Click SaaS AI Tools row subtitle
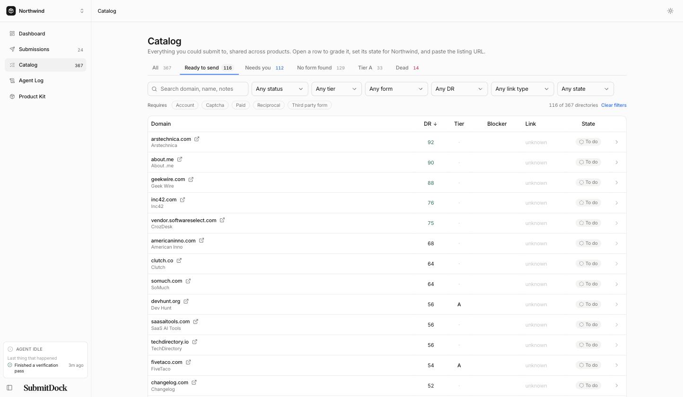 coord(166,328)
